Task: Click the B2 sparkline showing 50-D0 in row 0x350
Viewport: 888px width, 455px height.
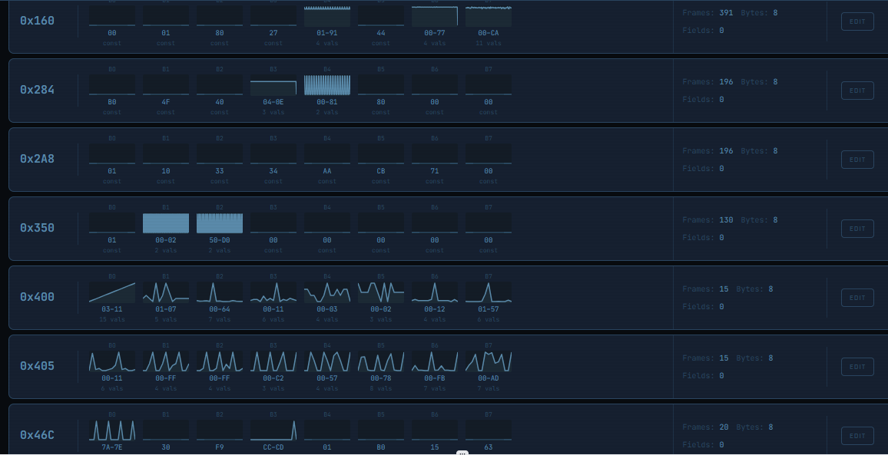Action: (220, 223)
